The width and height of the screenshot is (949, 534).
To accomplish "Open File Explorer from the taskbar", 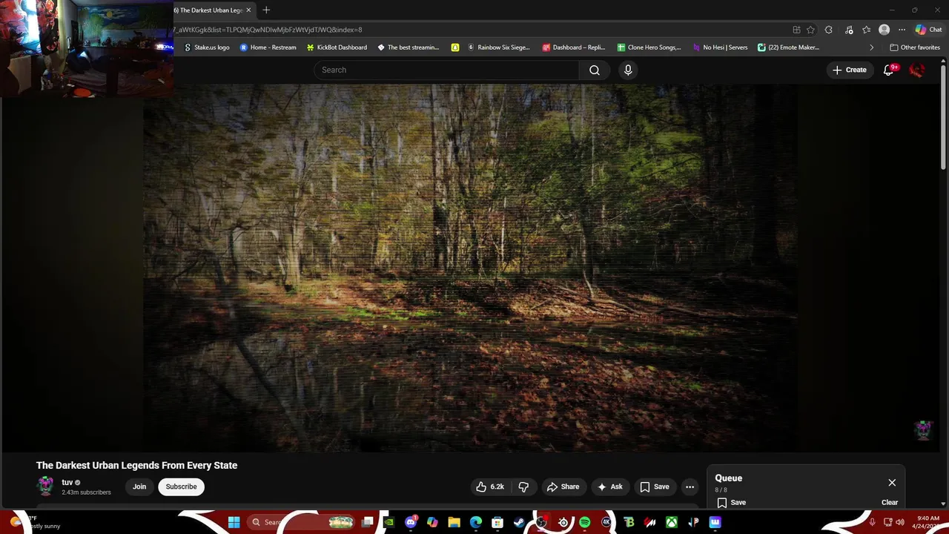I will click(454, 522).
